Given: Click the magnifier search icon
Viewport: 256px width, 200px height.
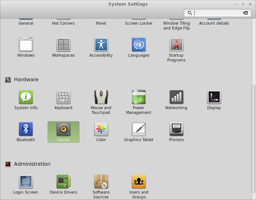Looking at the screenshot, I should [x=190, y=13].
